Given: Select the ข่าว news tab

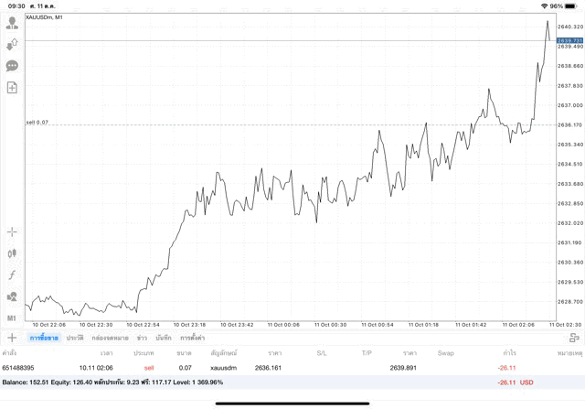Looking at the screenshot, I should 142,339.
